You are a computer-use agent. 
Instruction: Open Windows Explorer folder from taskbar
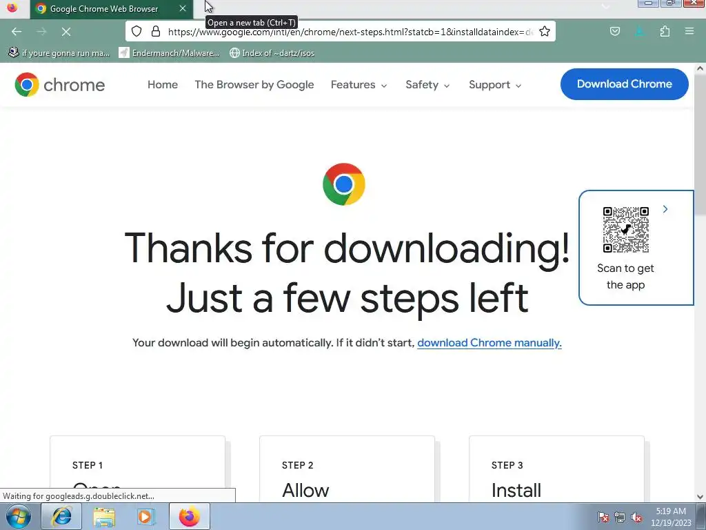(104, 516)
